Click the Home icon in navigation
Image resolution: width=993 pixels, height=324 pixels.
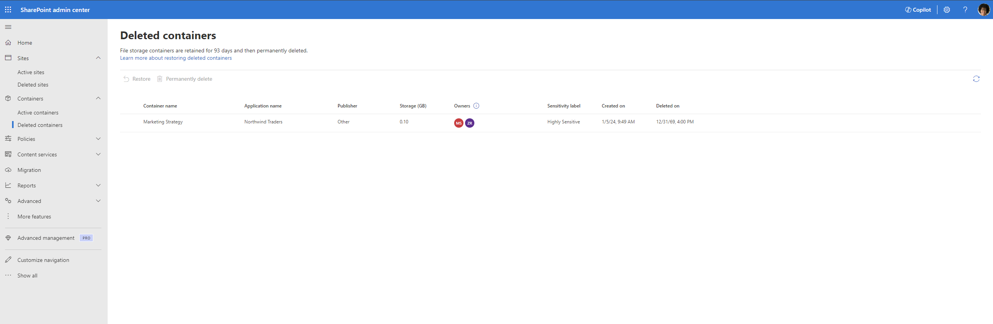pos(8,43)
